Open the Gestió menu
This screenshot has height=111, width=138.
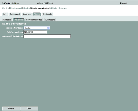tap(27, 8)
